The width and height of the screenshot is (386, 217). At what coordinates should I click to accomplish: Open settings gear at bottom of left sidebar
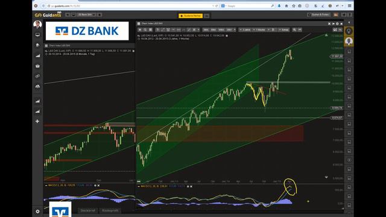[37, 212]
